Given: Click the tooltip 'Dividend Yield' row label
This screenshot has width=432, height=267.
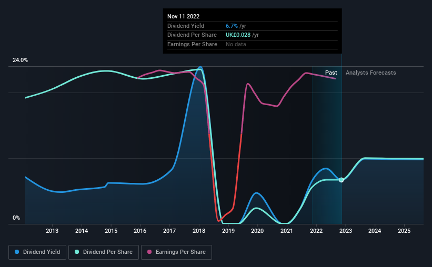Looking at the screenshot, I should (186, 26).
